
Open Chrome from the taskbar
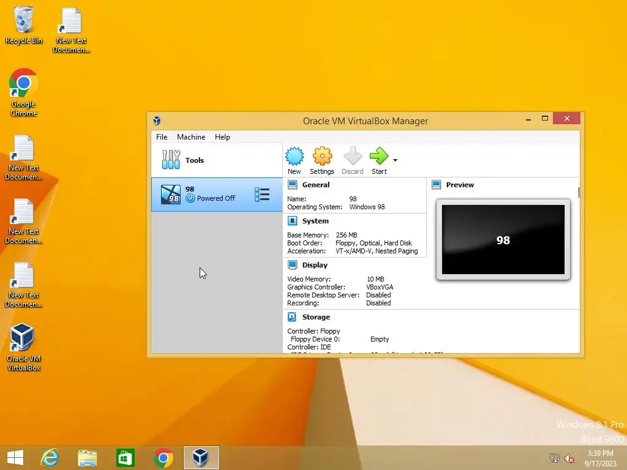click(x=163, y=458)
